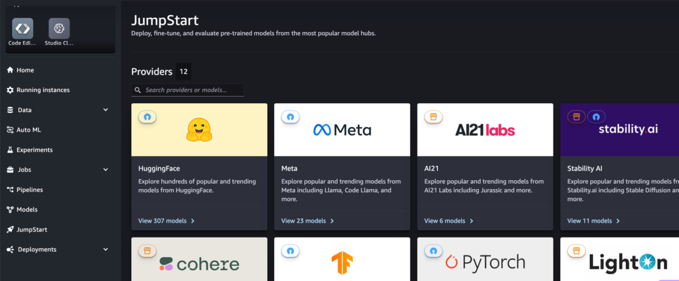Click the JumpStart rocket icon
Image resolution: width=679 pixels, height=281 pixels.
pos(10,230)
